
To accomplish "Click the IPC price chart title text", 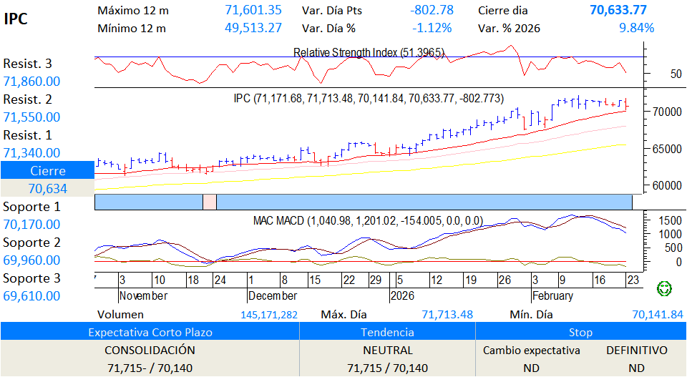I will click(x=369, y=98).
